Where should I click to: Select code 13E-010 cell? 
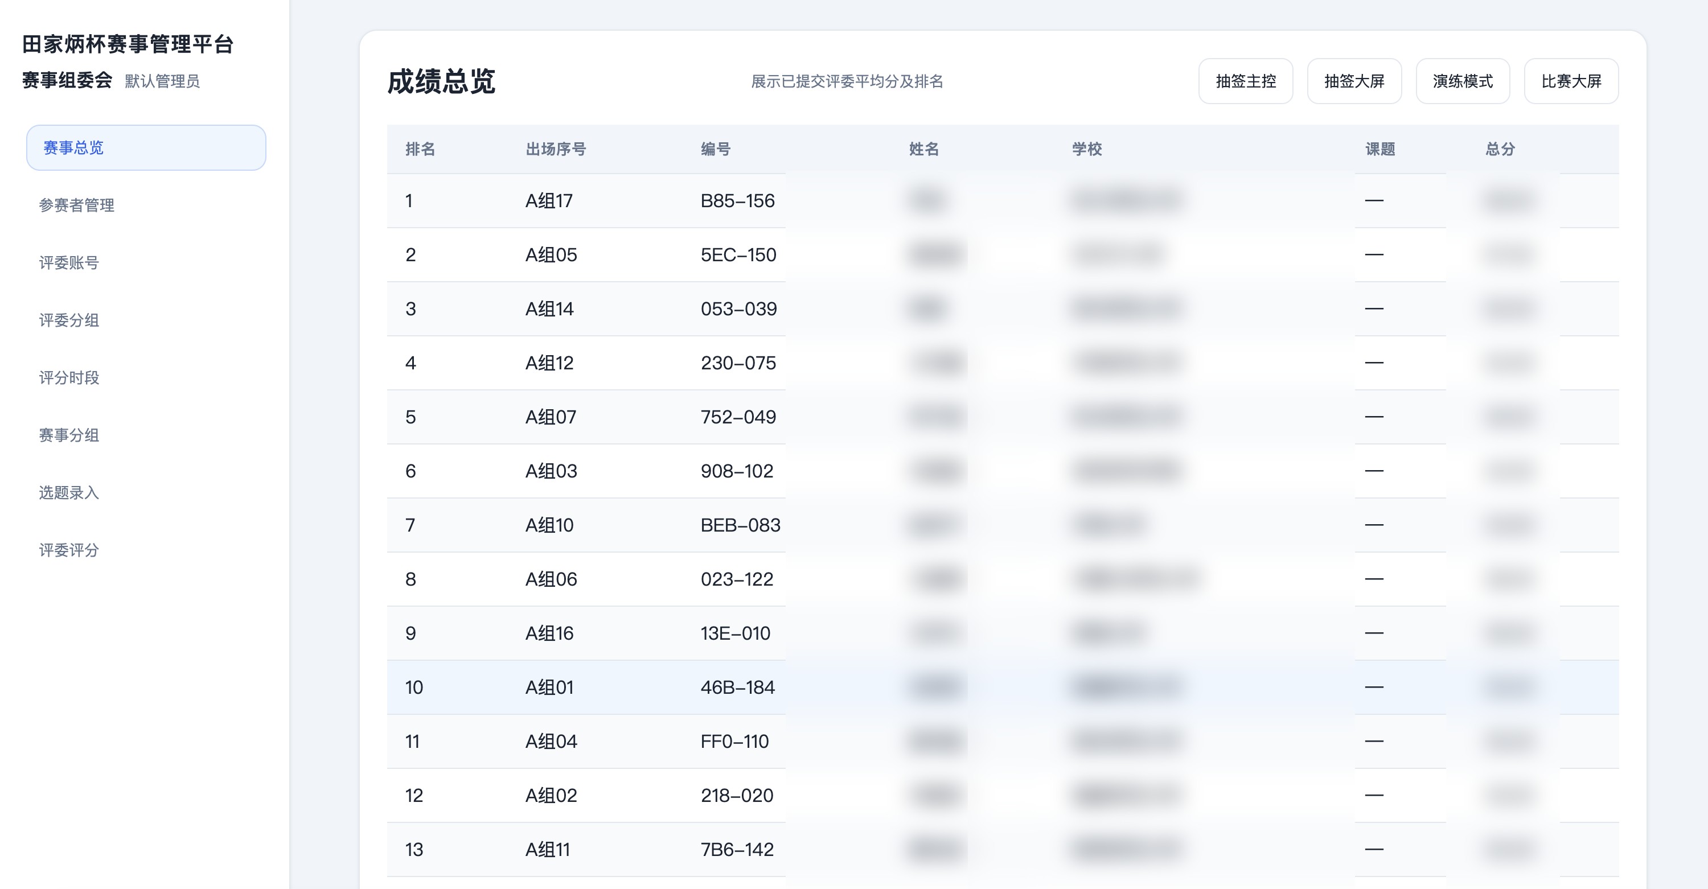coord(736,633)
